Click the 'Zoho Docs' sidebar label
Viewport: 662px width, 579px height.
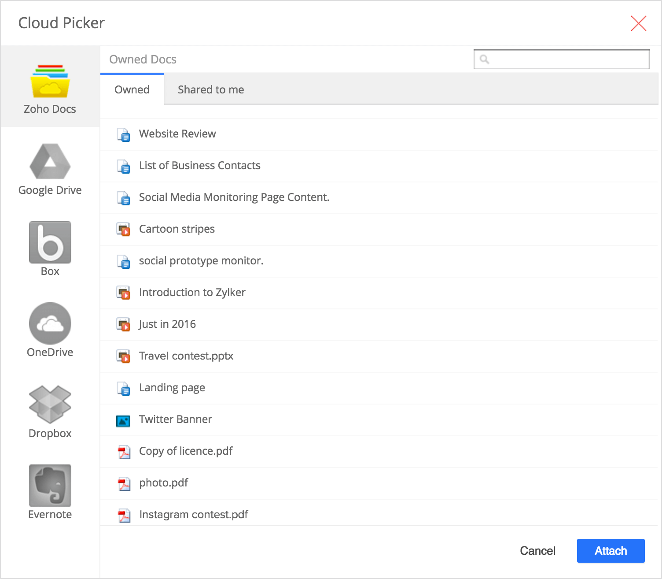pyautogui.click(x=50, y=109)
